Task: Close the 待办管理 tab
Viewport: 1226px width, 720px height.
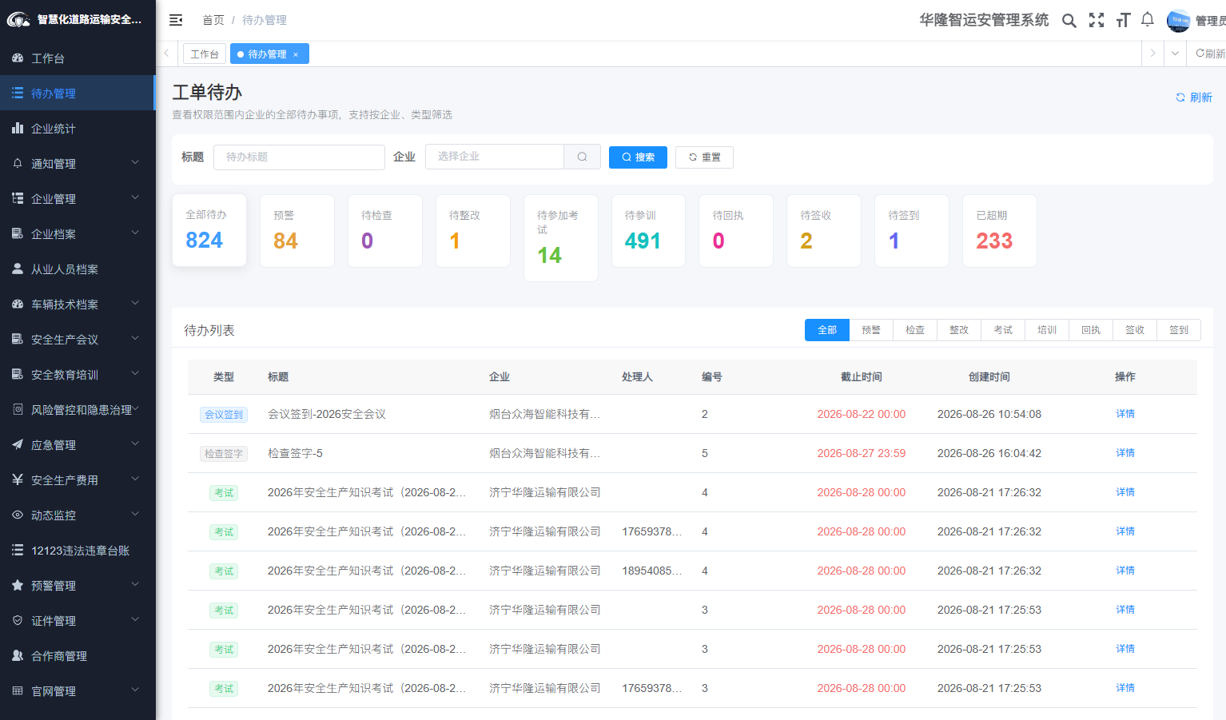Action: click(296, 54)
